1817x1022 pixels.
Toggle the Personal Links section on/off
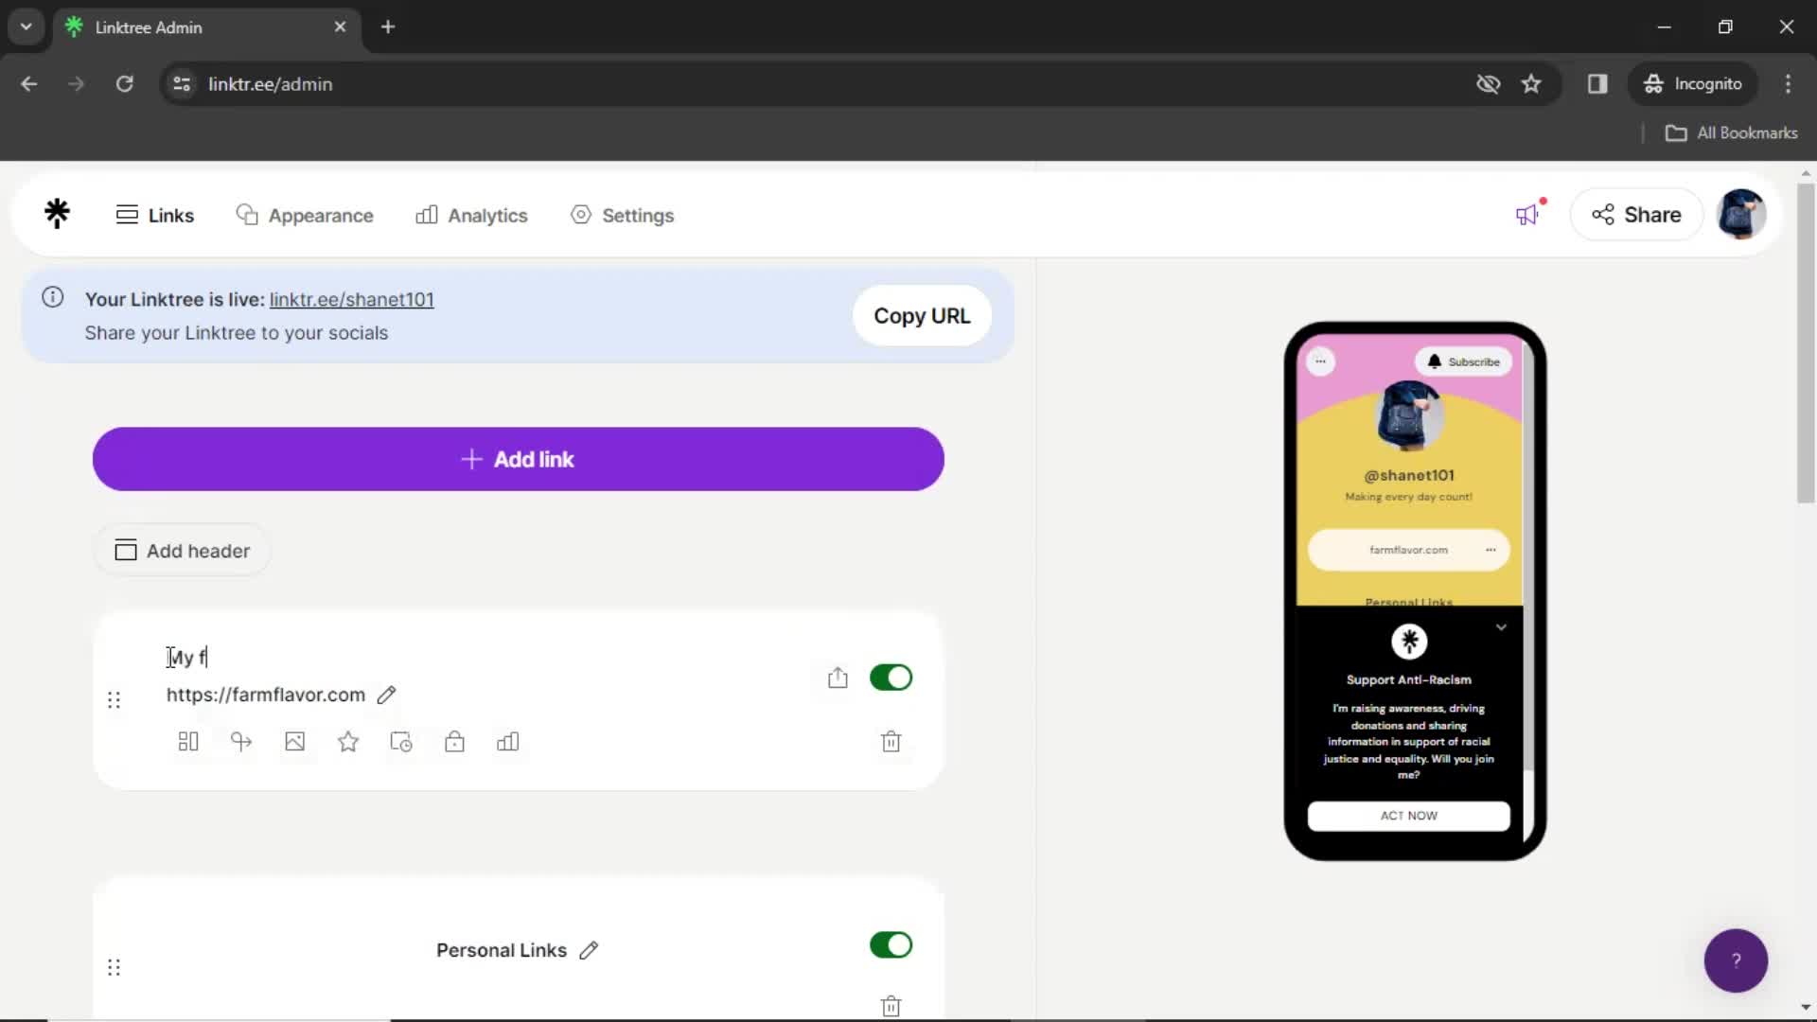coord(891,946)
